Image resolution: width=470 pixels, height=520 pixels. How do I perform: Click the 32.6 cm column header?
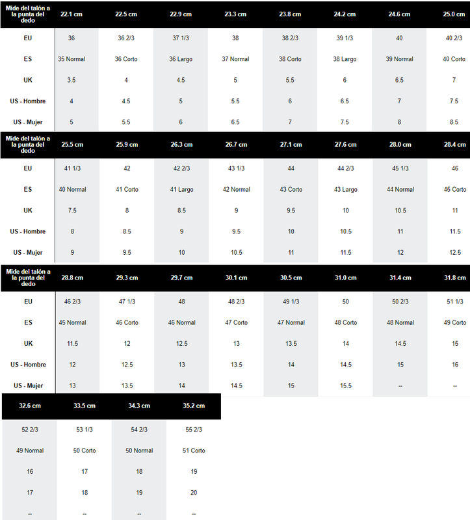[x=29, y=406]
